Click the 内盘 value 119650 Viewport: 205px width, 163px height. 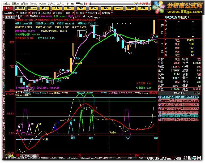click(175, 89)
